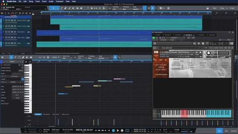Image resolution: width=238 pixels, height=134 pixels.
Task: Open the File menu
Action: tap(20, 1)
